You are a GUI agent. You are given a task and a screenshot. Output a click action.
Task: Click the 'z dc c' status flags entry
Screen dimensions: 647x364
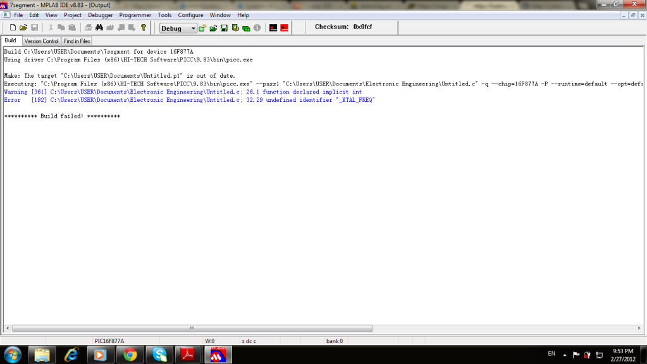coord(249,341)
